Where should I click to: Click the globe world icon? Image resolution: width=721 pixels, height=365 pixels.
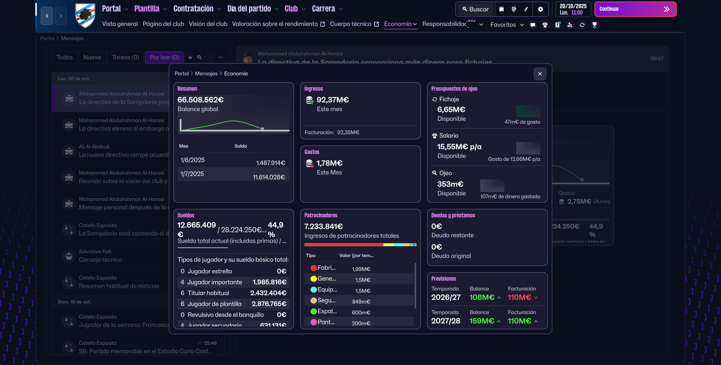click(x=514, y=9)
